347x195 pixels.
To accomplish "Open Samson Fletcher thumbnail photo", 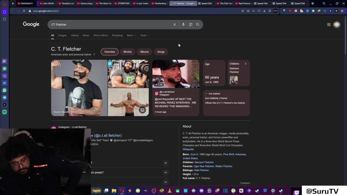I will (234, 80).
